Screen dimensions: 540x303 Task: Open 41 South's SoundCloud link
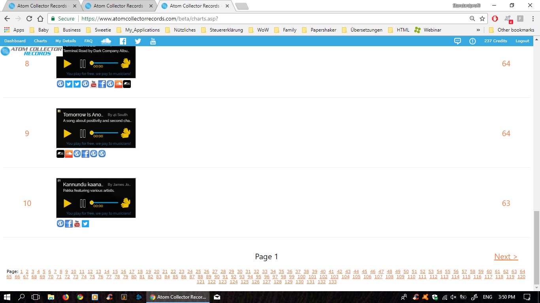[69, 153]
